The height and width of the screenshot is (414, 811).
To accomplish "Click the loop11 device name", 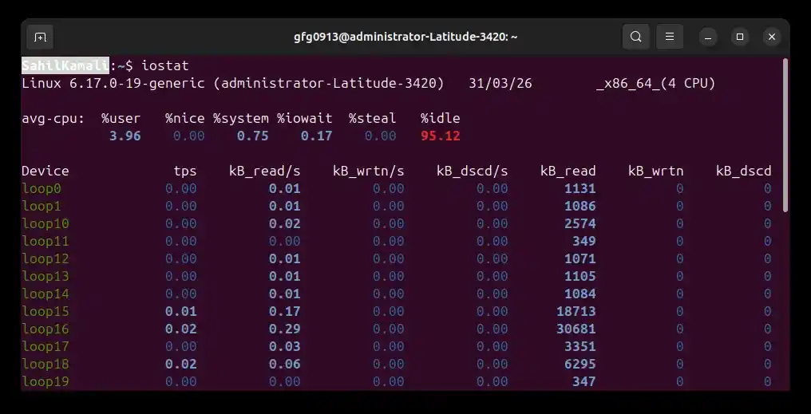I will click(45, 242).
